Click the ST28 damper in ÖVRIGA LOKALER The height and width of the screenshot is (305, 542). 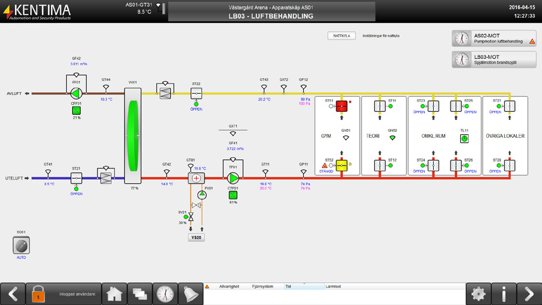click(x=510, y=165)
